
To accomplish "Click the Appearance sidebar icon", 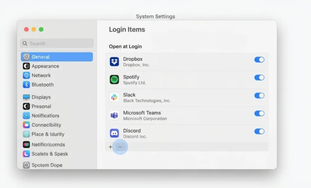I will [26, 66].
